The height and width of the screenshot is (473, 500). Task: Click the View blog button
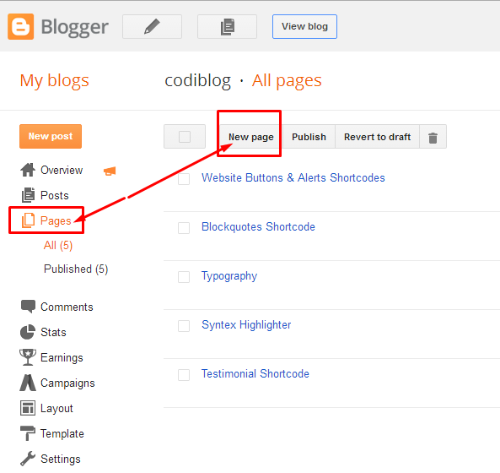pos(304,26)
